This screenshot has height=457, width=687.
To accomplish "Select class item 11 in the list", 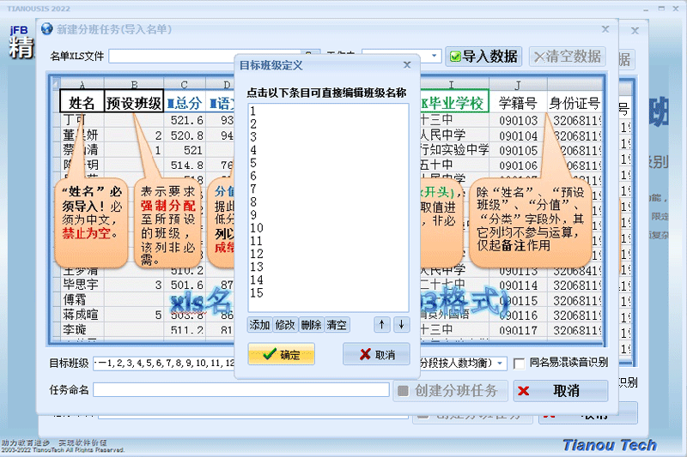I will pos(328,241).
